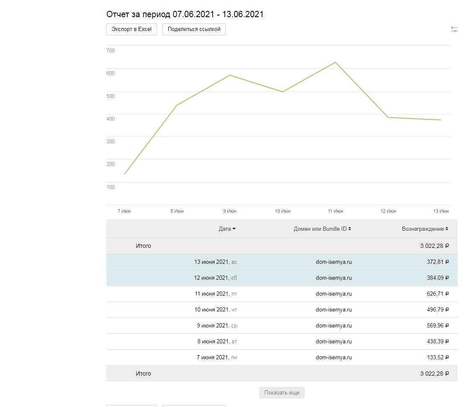The image size is (466, 407).
Task: Click the top Итого total 3 022,28 ₽
Action: pyautogui.click(x=435, y=246)
